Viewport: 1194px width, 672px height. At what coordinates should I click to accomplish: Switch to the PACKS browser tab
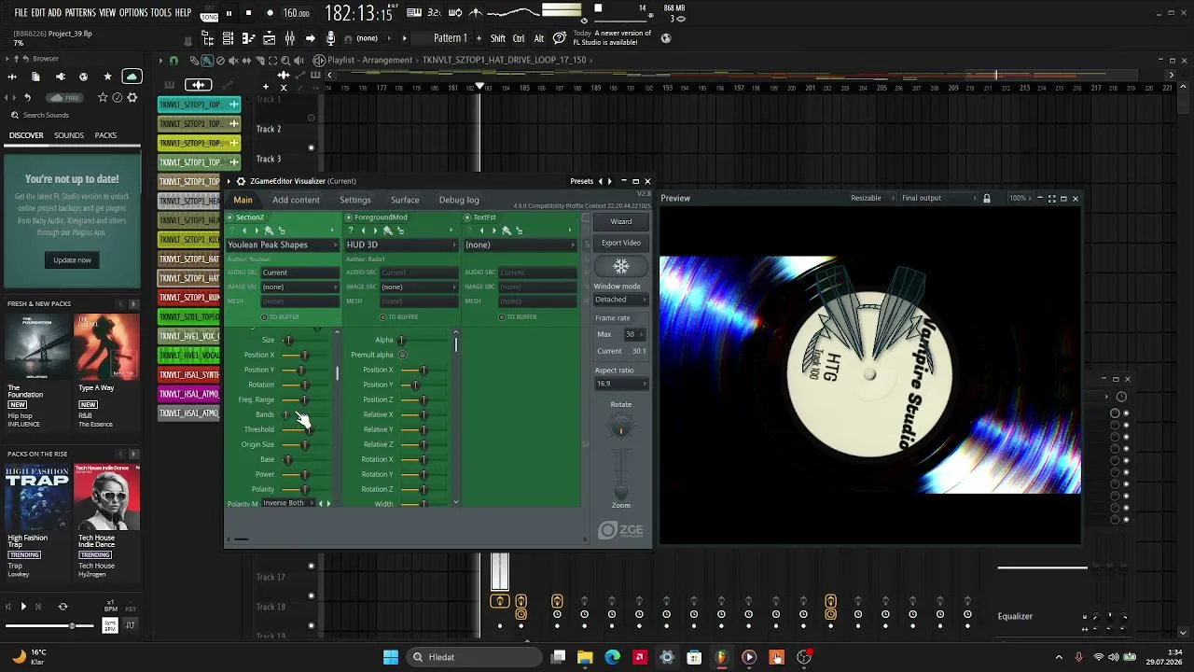click(105, 135)
